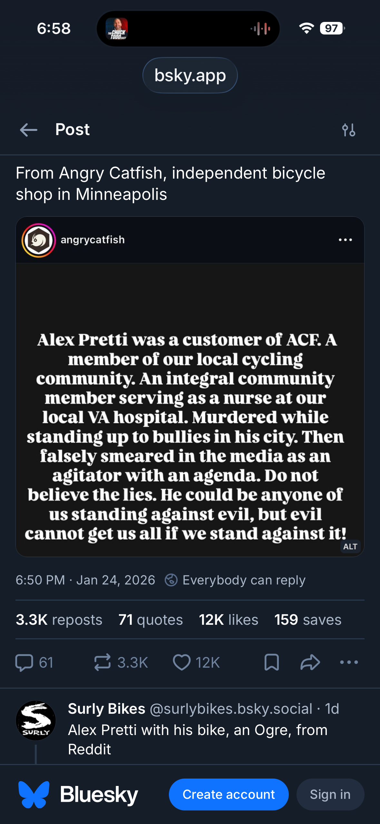
Task: Open thread settings filter icon
Action: (x=349, y=130)
